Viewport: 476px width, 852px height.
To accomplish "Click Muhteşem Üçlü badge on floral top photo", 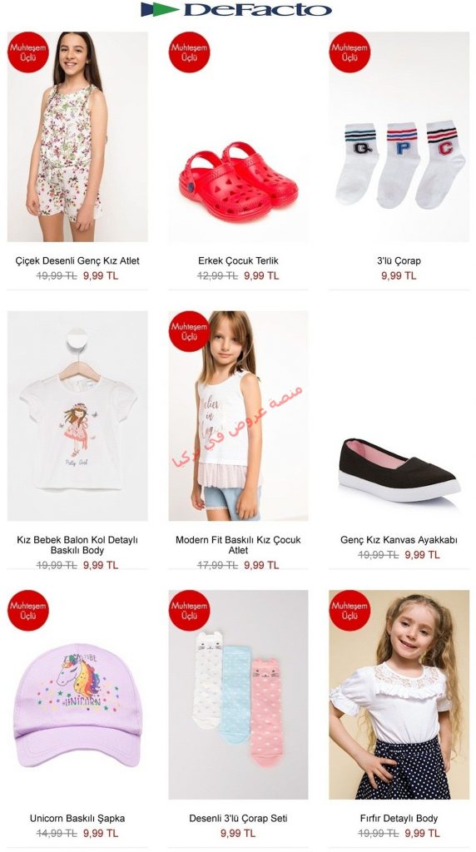I will click(28, 52).
